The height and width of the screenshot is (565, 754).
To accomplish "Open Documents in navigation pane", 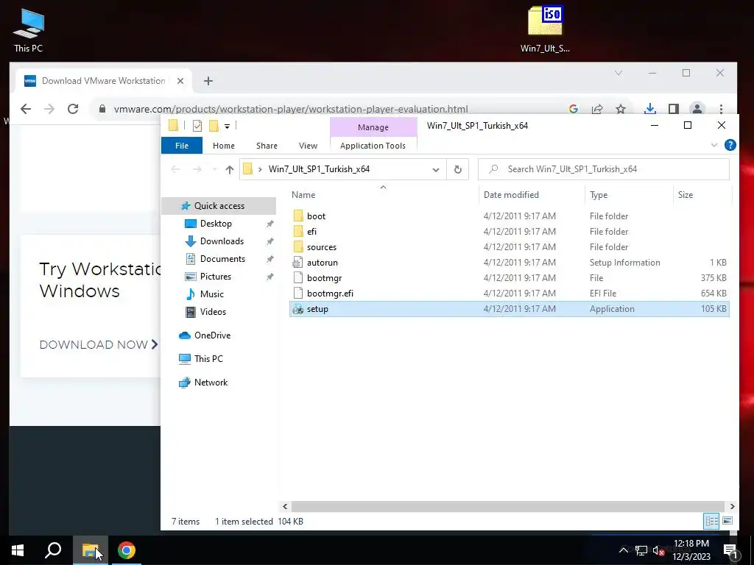I will pos(222,259).
